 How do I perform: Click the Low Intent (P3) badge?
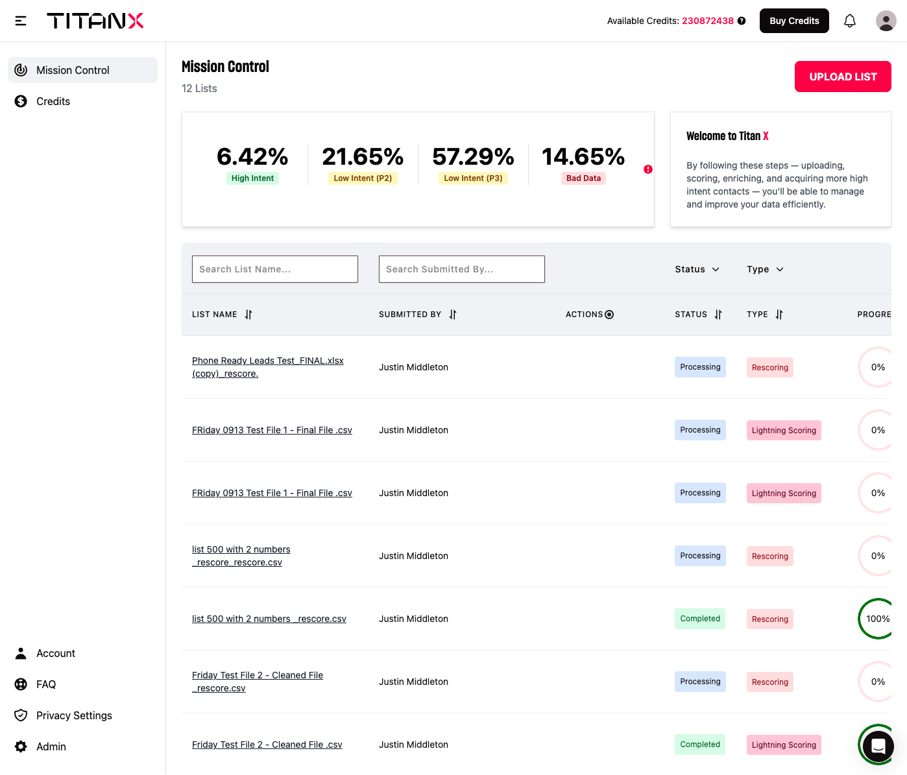(x=473, y=178)
